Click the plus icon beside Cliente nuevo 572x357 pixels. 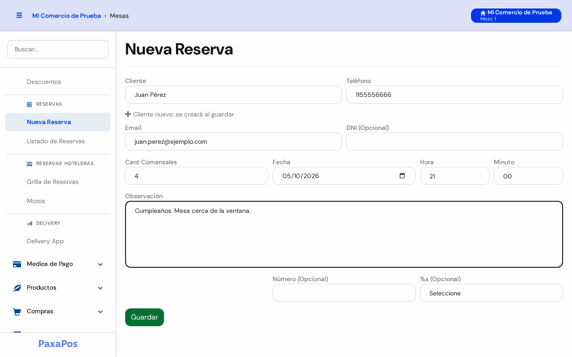tap(128, 114)
